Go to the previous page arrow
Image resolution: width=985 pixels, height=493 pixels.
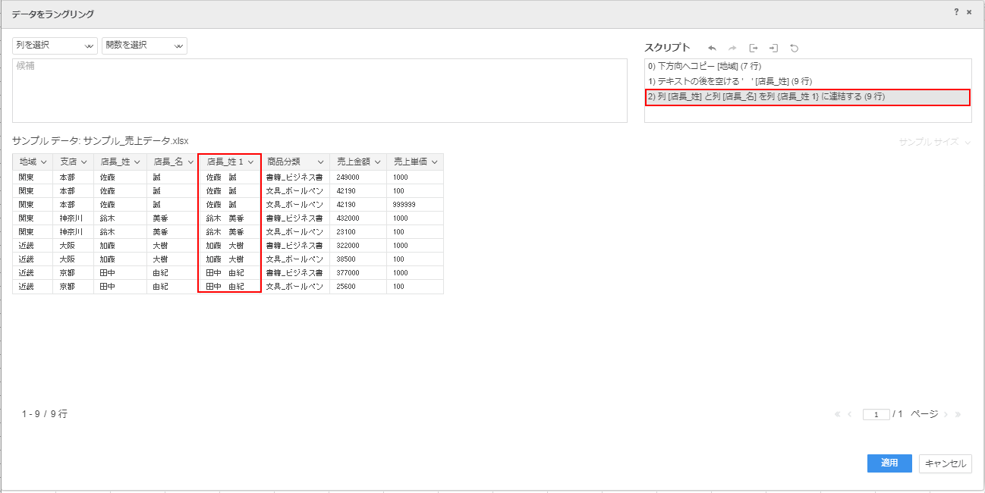[850, 414]
